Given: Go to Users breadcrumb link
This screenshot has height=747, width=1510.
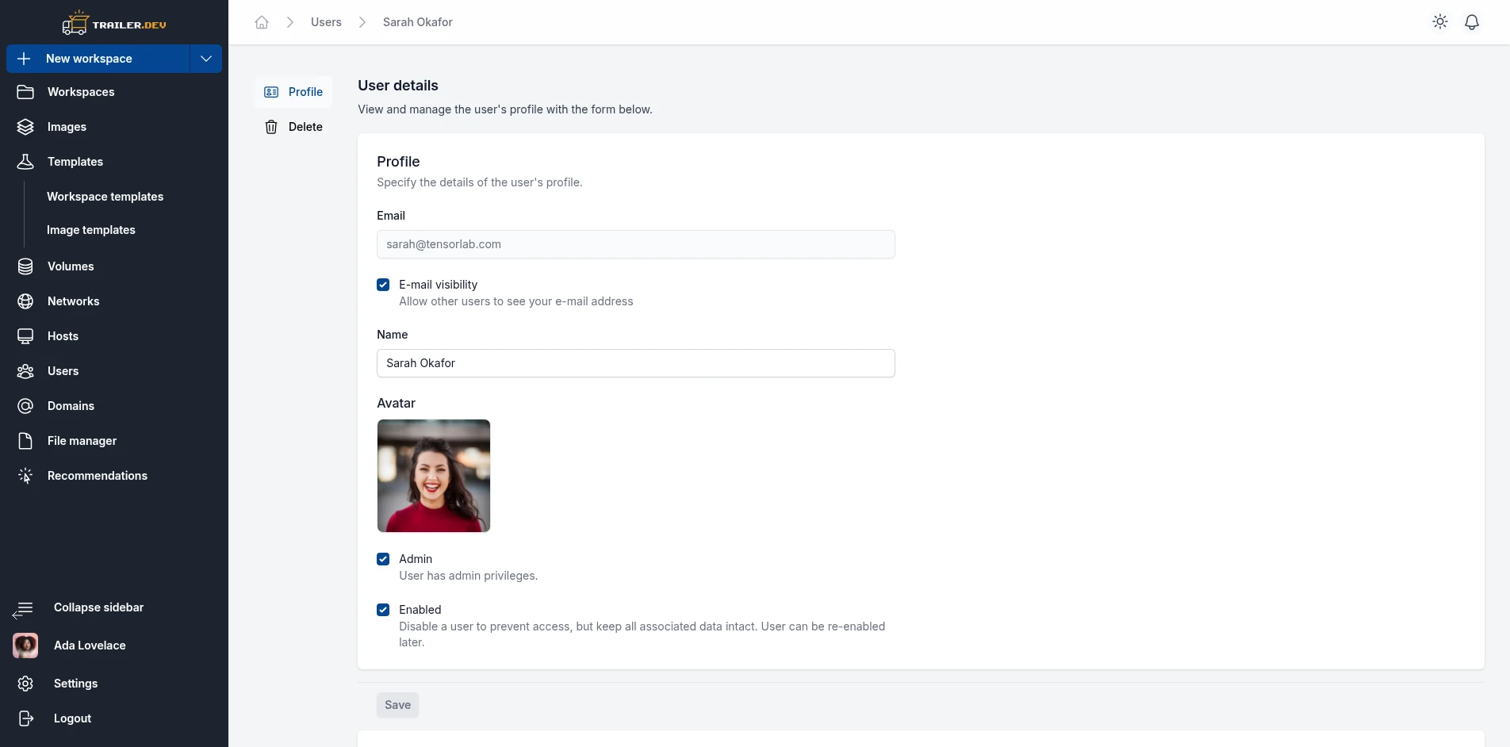Looking at the screenshot, I should click(x=326, y=22).
